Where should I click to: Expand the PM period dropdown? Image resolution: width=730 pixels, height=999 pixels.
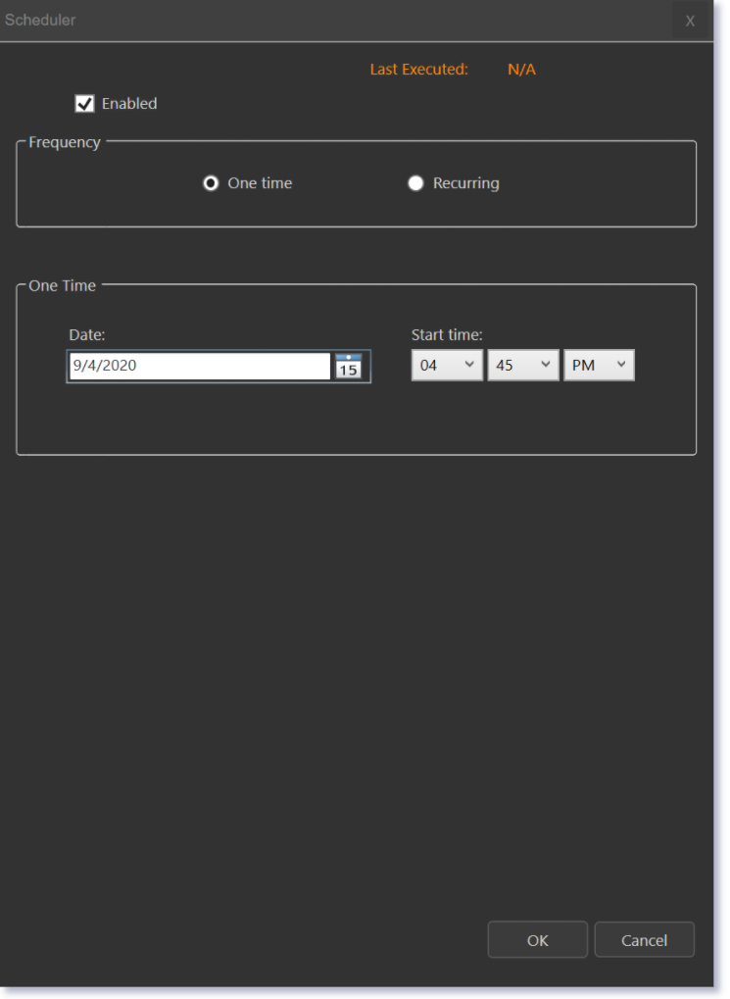tap(599, 366)
